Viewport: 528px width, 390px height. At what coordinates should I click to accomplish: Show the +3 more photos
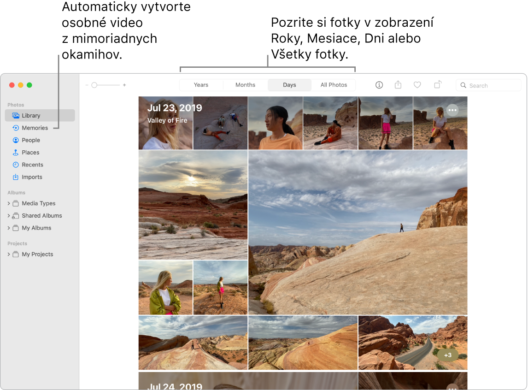tap(448, 355)
